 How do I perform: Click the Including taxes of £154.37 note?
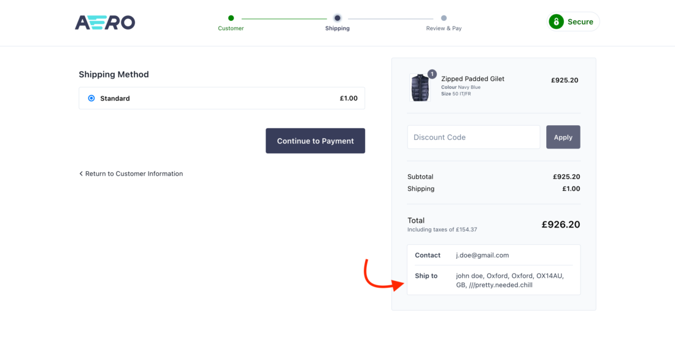[442, 229]
